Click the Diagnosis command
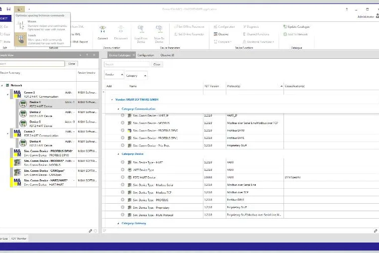This screenshot has height=253, width=379. point(251,26)
